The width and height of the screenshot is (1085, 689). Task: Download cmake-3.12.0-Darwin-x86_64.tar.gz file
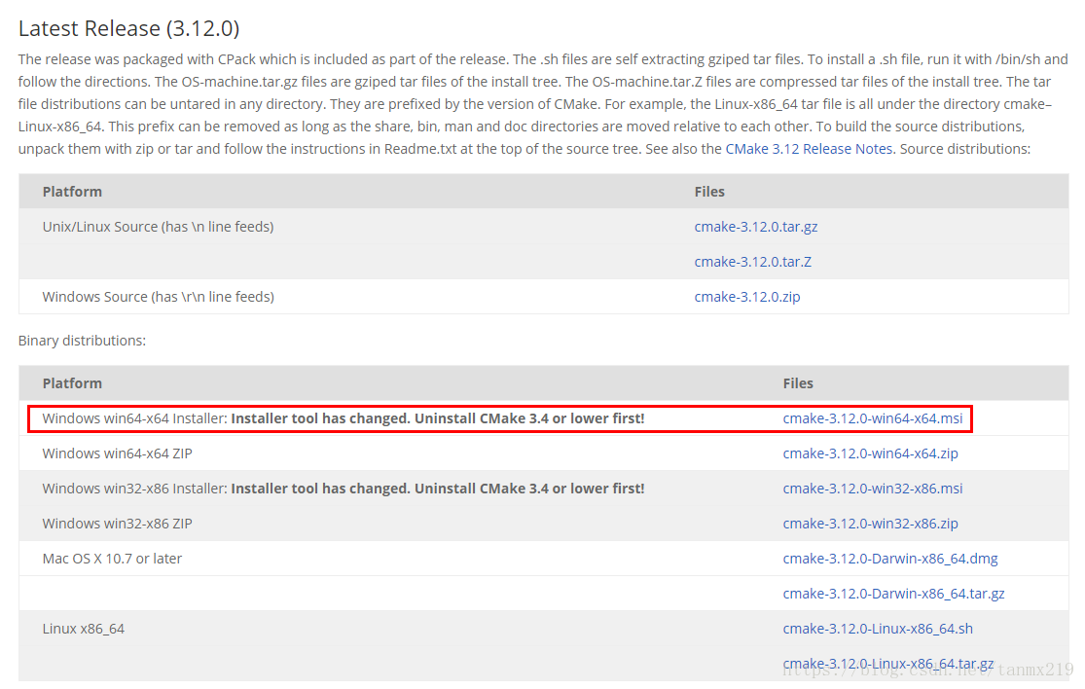pyautogui.click(x=893, y=594)
